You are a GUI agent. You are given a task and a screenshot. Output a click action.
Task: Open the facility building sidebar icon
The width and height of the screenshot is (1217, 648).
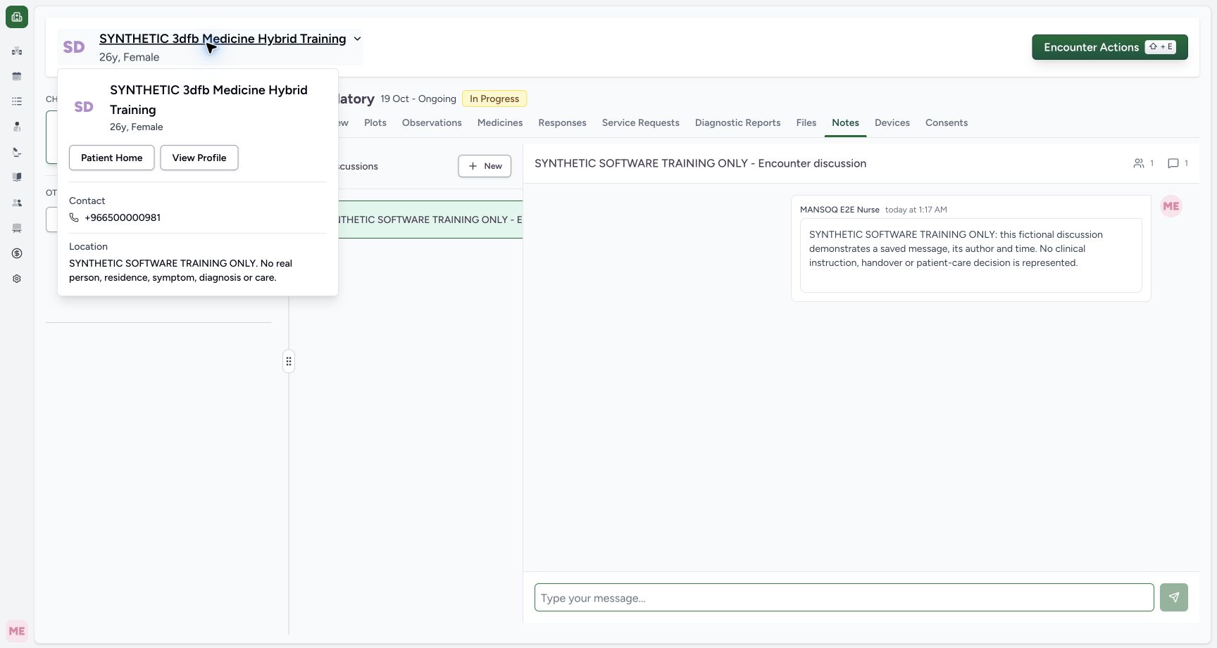[17, 51]
